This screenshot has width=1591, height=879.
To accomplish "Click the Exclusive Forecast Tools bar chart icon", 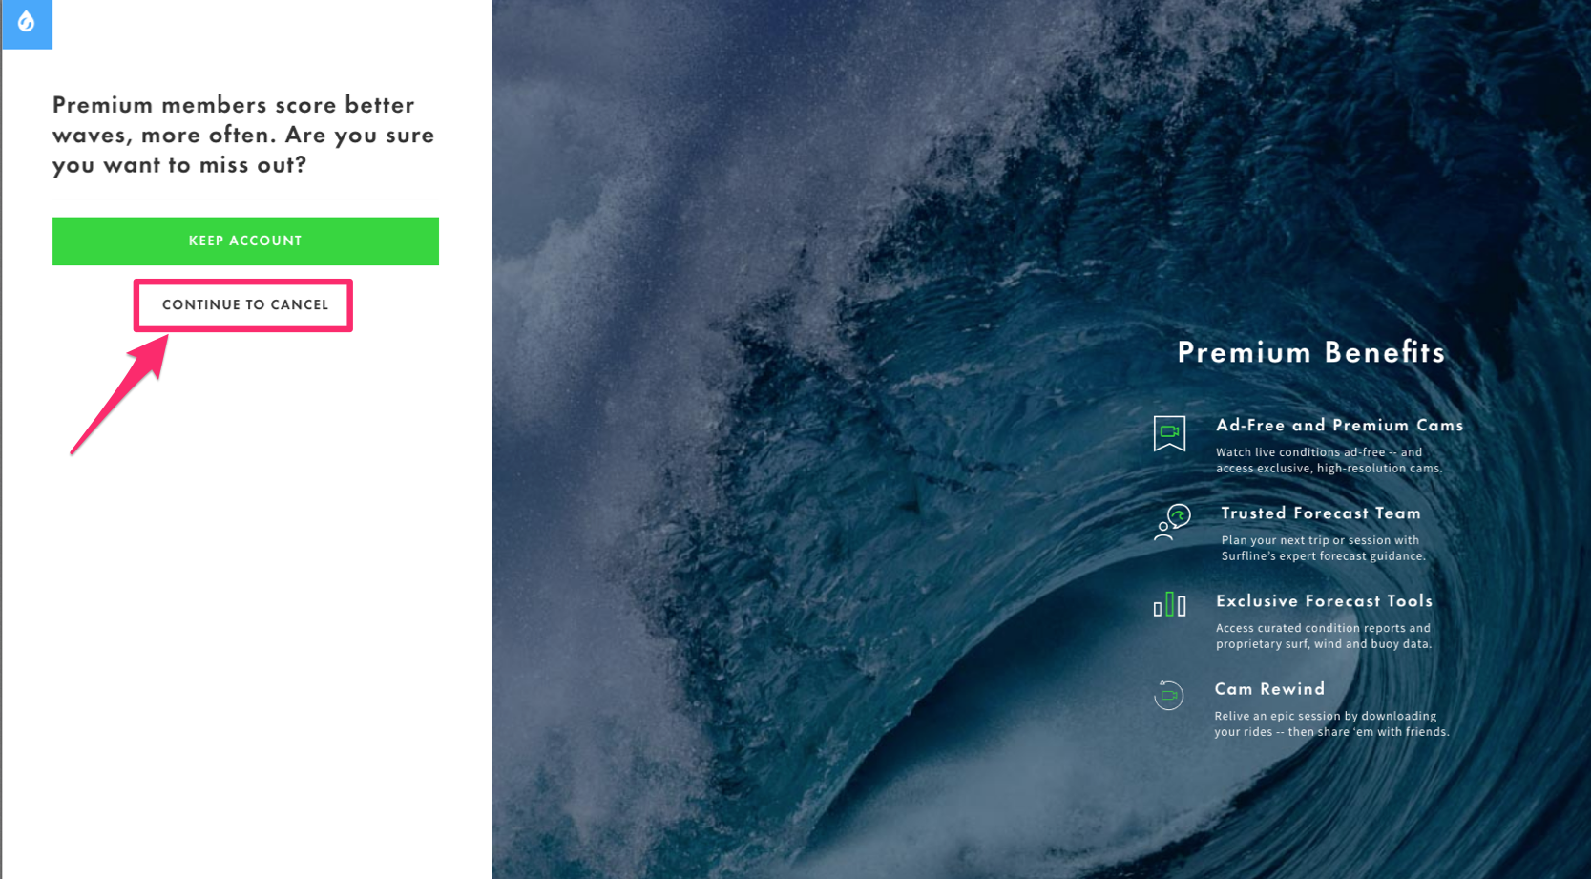I will [x=1169, y=604].
